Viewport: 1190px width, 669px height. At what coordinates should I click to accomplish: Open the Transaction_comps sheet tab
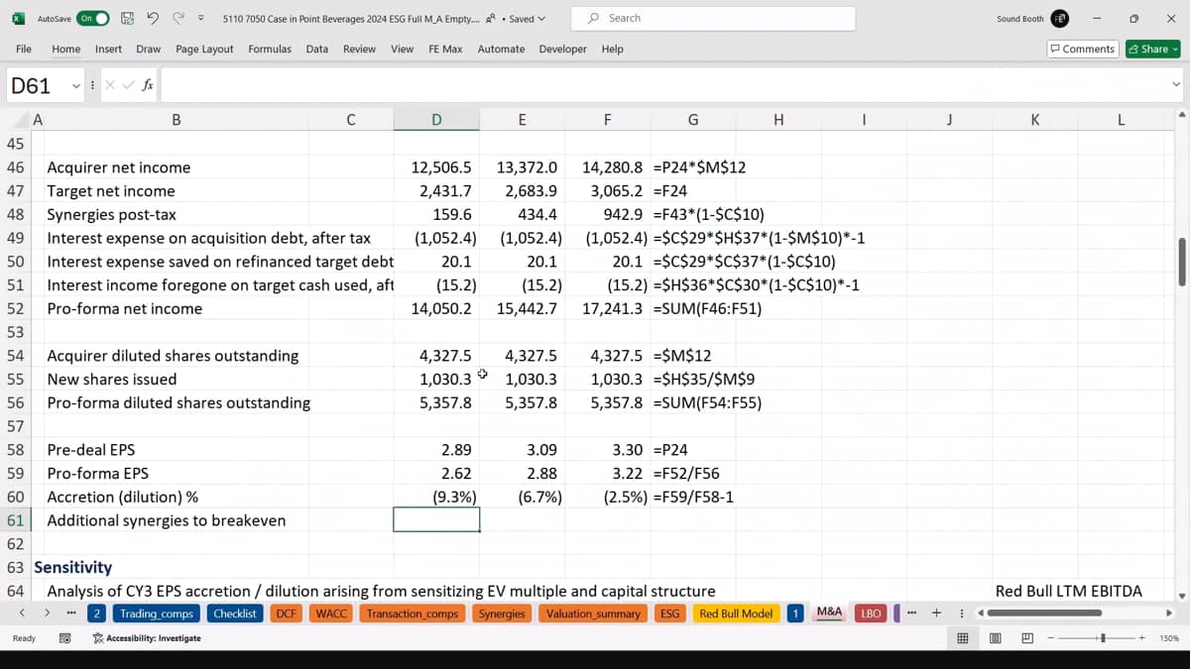click(413, 613)
